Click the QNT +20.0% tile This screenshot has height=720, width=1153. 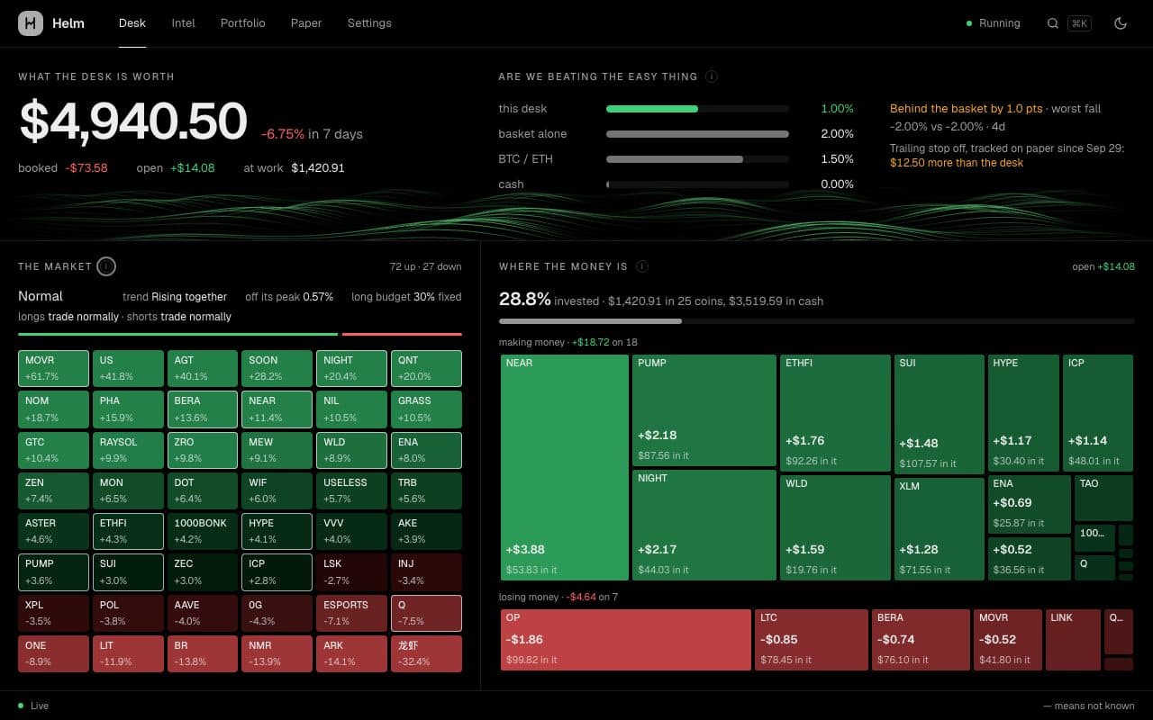pos(426,368)
